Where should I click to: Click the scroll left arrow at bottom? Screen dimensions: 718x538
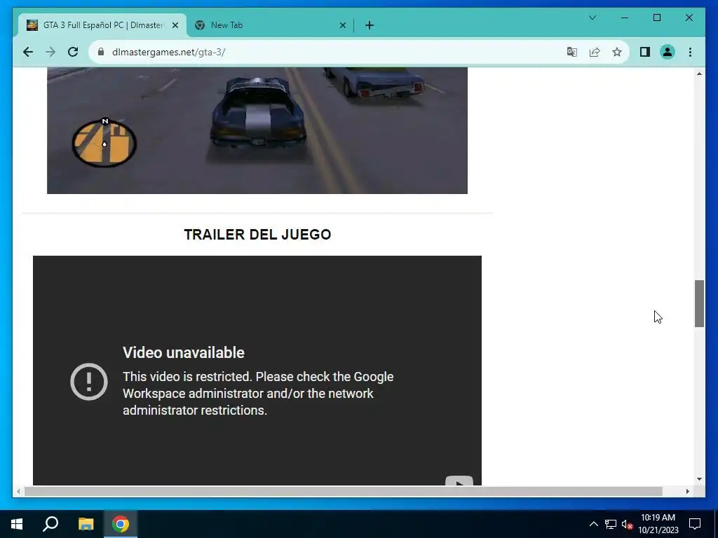click(18, 491)
